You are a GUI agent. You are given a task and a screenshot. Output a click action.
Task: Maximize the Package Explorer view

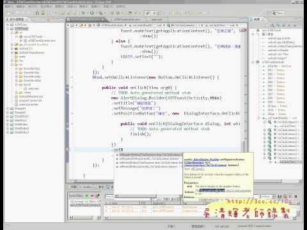[62, 19]
